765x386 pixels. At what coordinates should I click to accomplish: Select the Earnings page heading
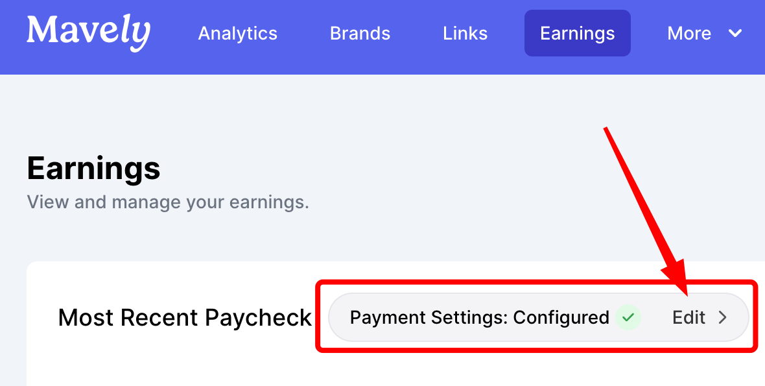(x=93, y=169)
